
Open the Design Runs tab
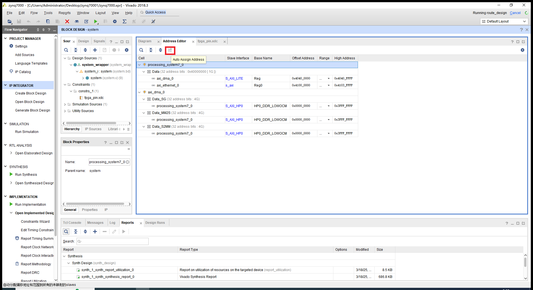pyautogui.click(x=155, y=223)
